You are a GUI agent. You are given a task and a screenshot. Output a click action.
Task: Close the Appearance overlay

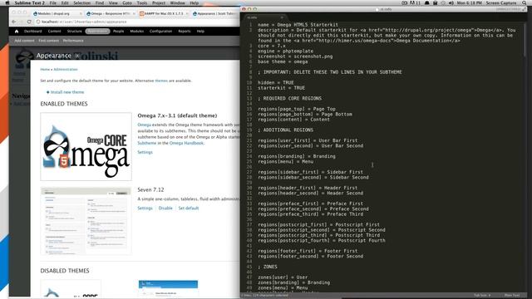(77, 56)
